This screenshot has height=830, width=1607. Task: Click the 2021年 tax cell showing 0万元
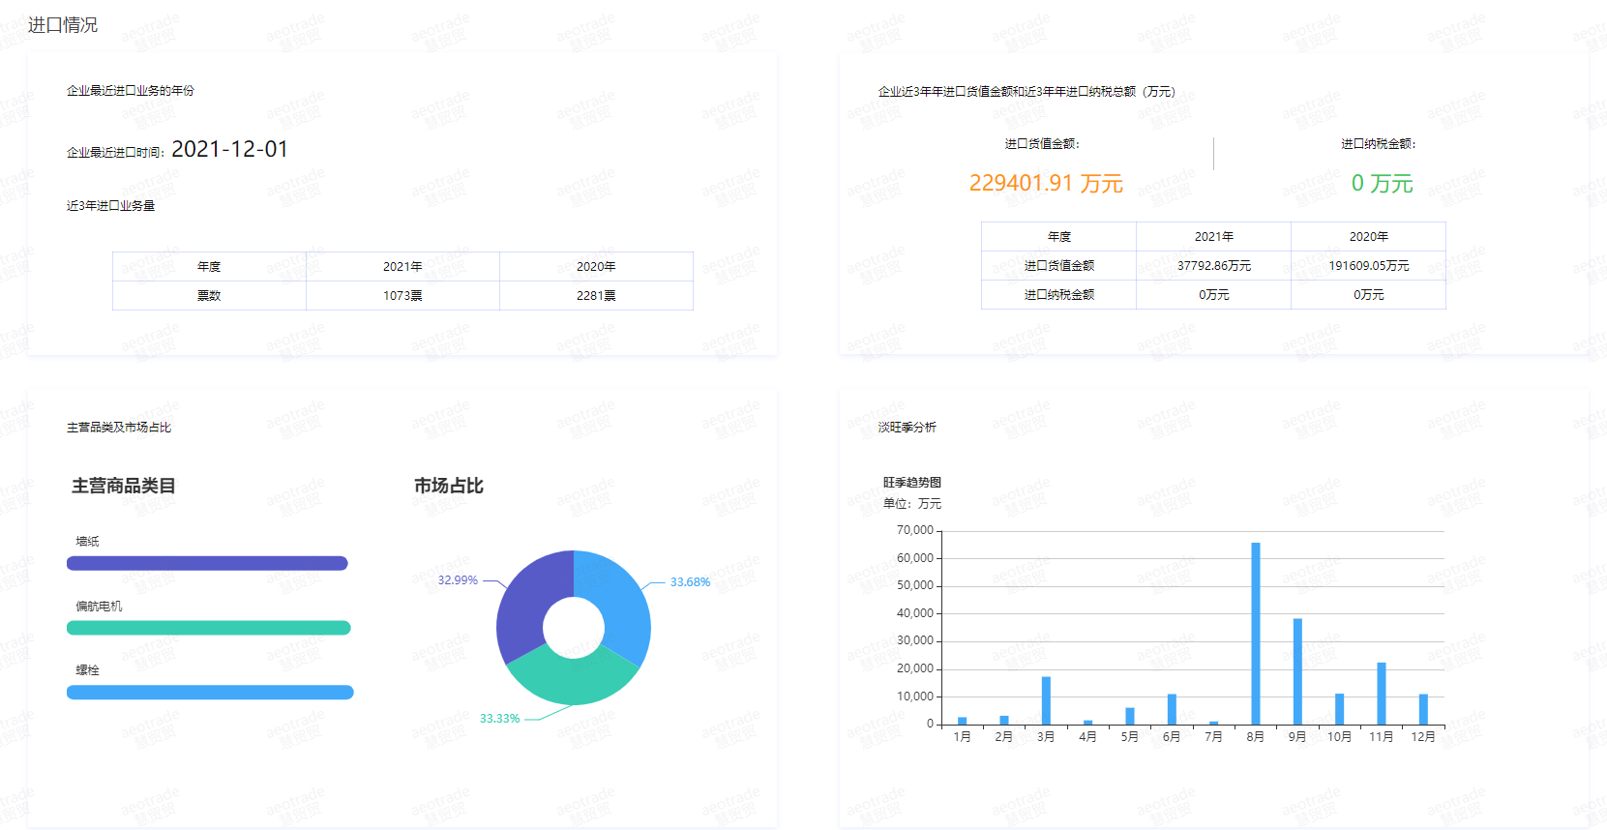pyautogui.click(x=1213, y=295)
